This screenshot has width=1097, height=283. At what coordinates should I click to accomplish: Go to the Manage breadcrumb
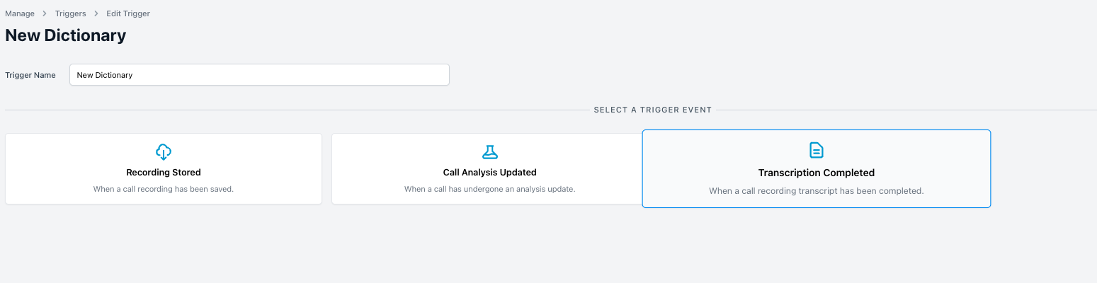(20, 13)
